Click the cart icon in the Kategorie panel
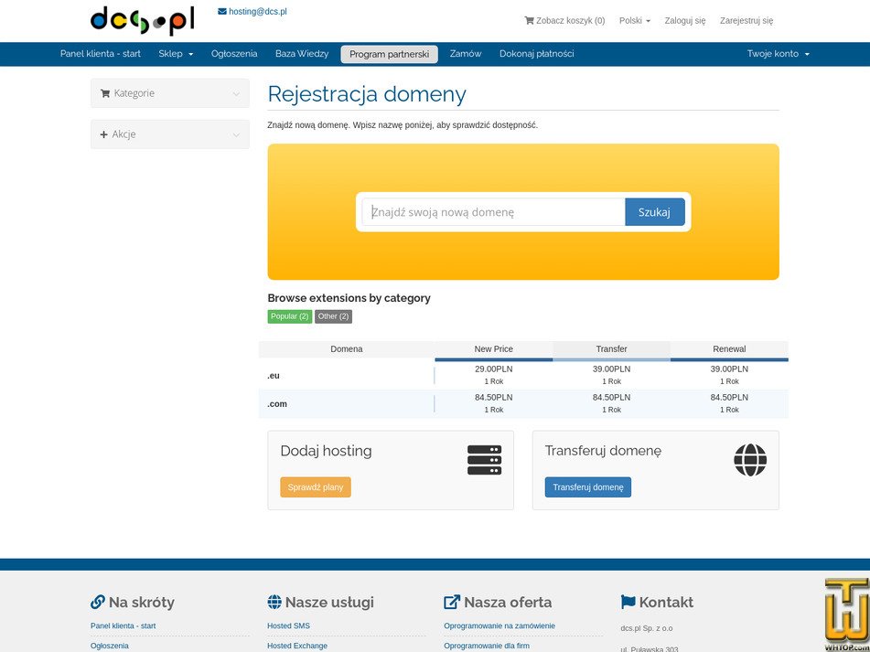Image resolution: width=870 pixels, height=652 pixels. (x=105, y=93)
